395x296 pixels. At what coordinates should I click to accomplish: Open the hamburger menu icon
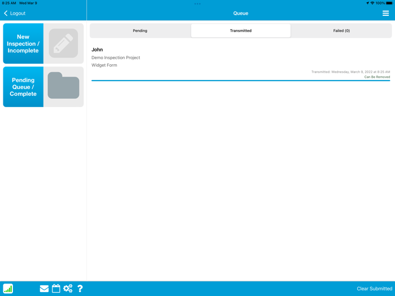[385, 14]
